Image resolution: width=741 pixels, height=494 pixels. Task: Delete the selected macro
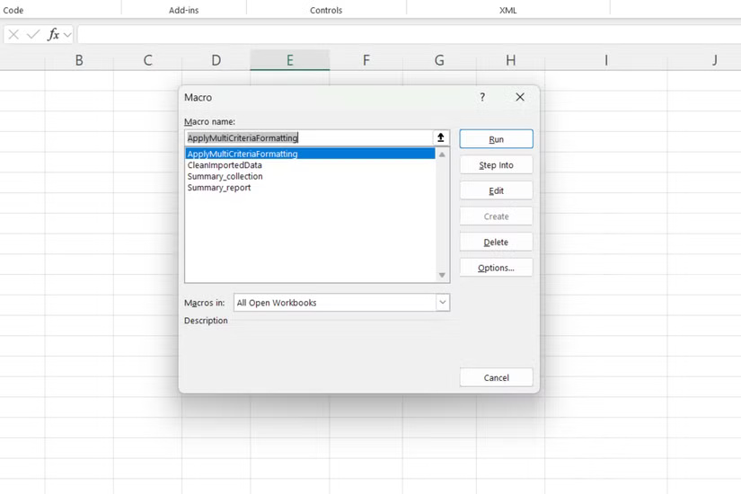tap(496, 242)
